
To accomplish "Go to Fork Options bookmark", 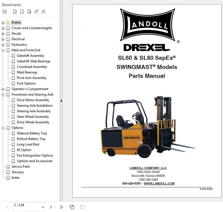I will click(x=26, y=83).
